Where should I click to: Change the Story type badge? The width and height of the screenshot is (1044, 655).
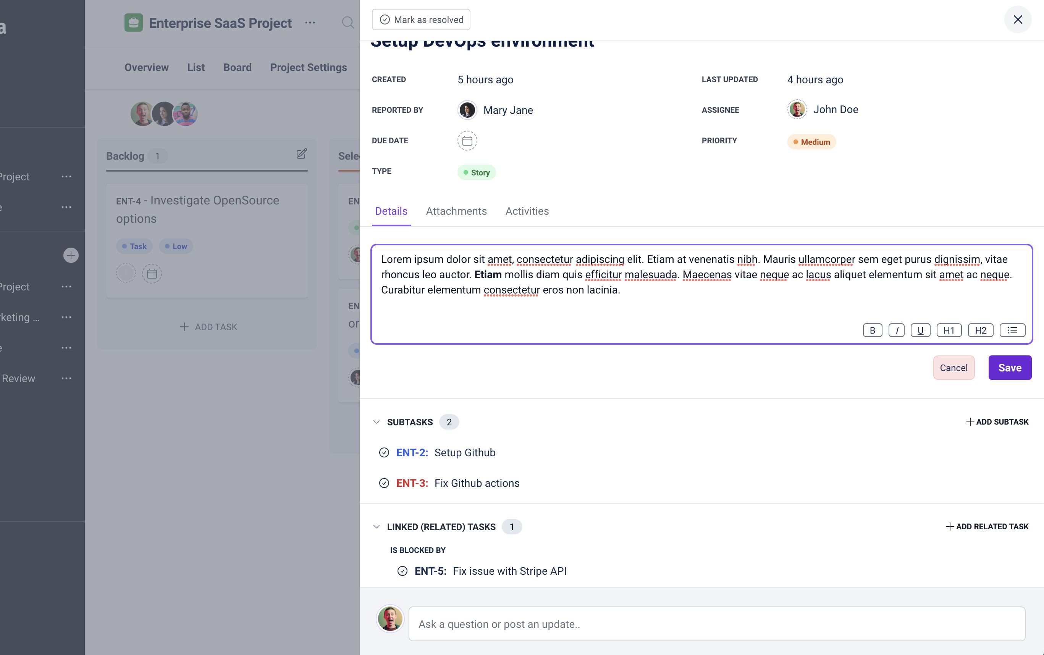(476, 172)
